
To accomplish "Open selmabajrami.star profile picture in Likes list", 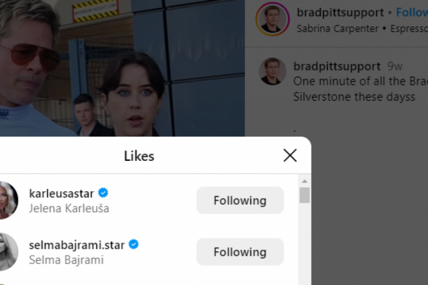I will [8, 251].
